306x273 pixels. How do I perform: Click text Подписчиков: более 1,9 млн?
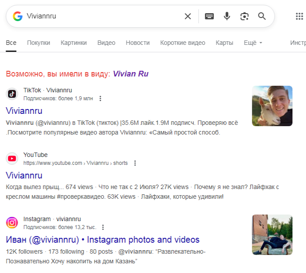click(58, 98)
